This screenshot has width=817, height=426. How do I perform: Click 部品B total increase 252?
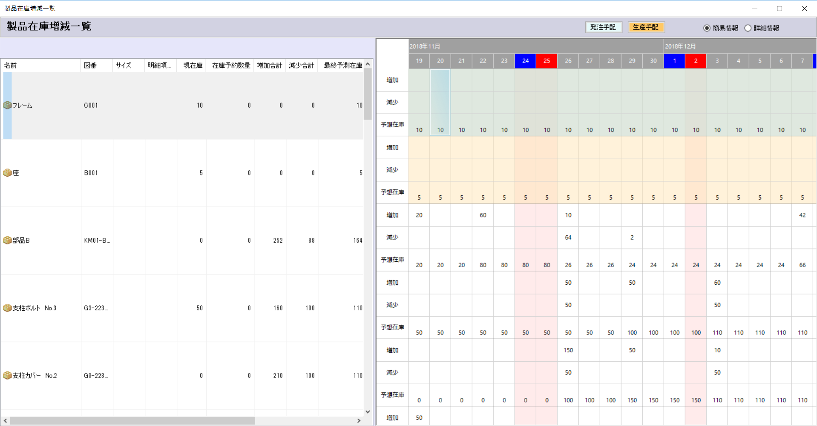coord(278,240)
